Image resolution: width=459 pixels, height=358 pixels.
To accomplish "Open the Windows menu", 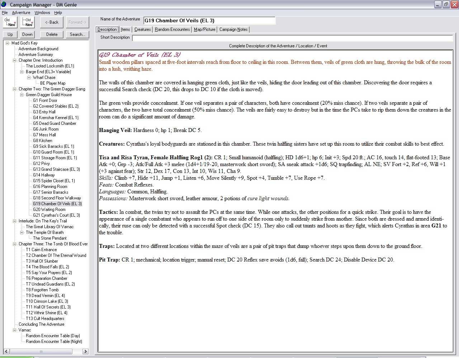I will point(42,13).
